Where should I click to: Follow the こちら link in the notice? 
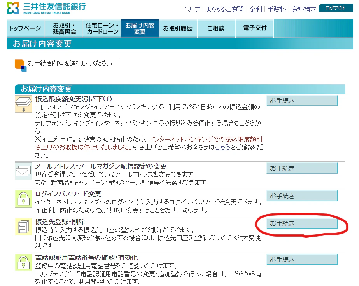click(222, 147)
